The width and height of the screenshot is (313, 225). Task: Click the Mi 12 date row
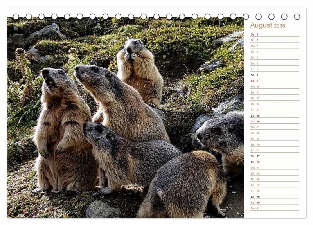[274, 98]
